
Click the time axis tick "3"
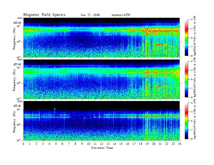coord(43,144)
